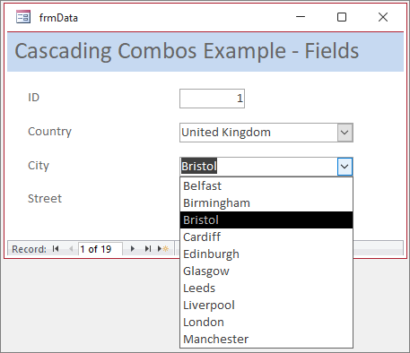Click the Country field label
410x353 pixels.
[x=49, y=132]
